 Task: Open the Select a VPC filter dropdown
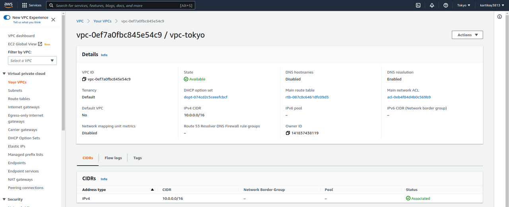click(x=32, y=61)
